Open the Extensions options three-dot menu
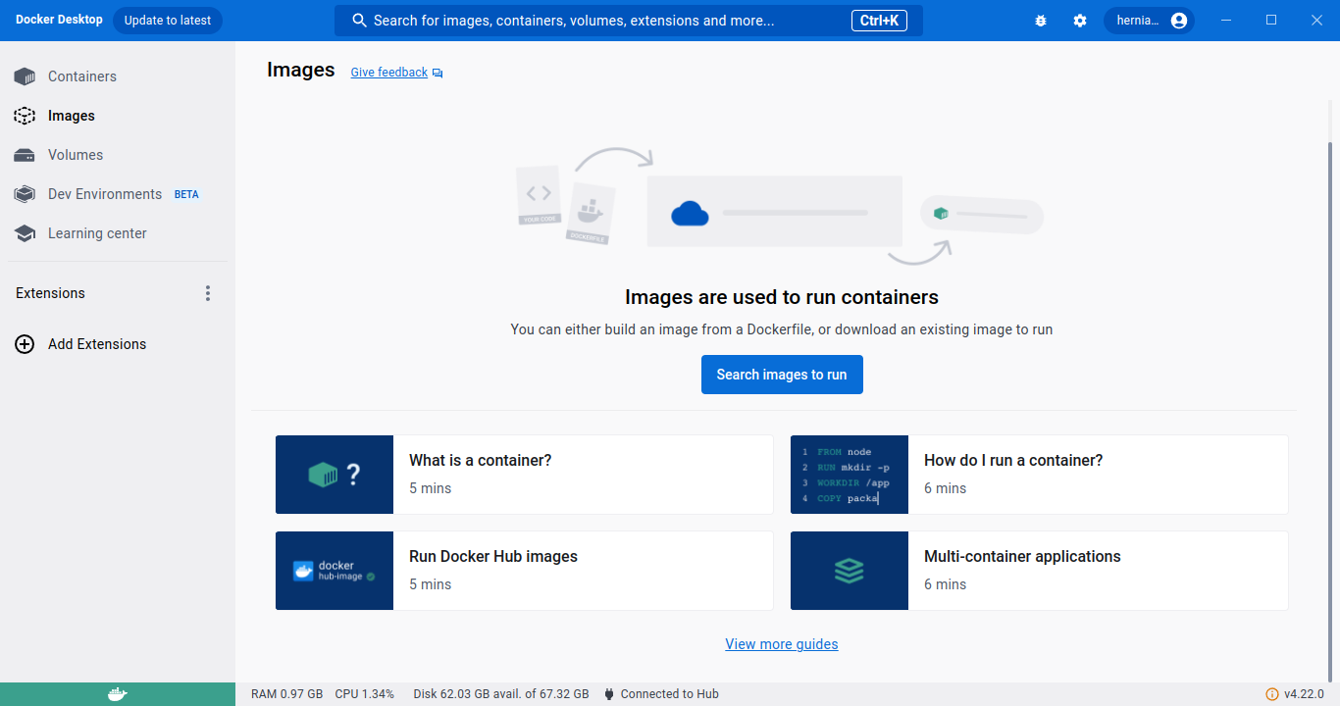The height and width of the screenshot is (706, 1340). (208, 292)
